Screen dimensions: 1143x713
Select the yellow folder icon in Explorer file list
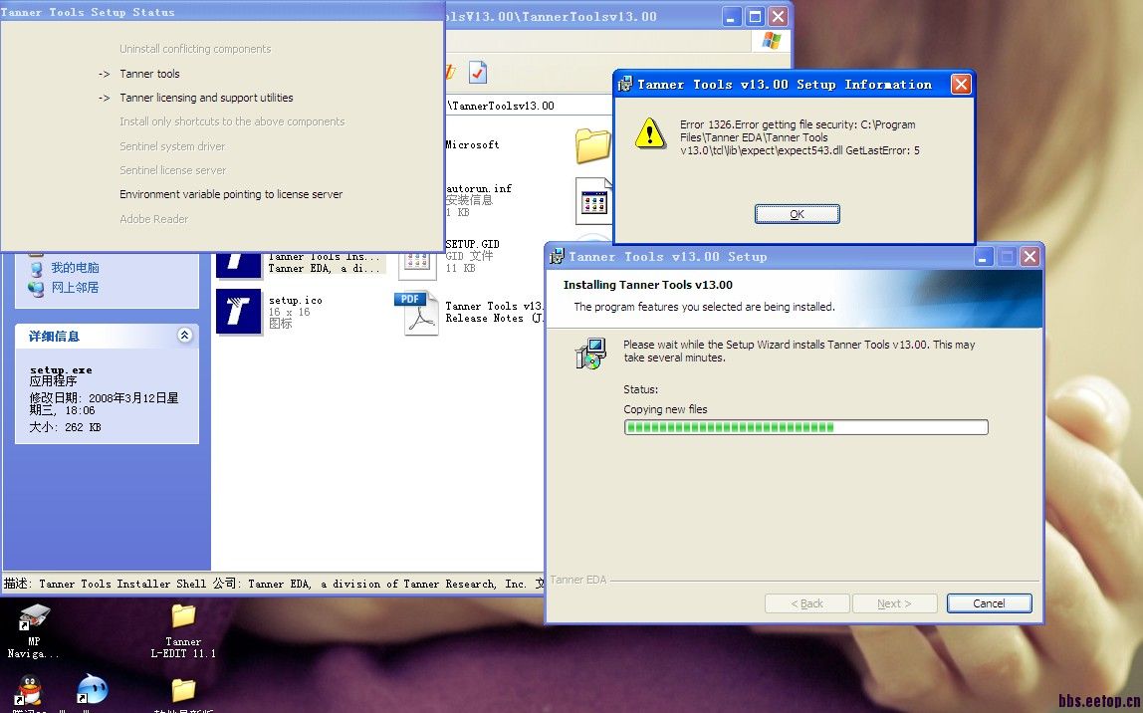pos(592,145)
